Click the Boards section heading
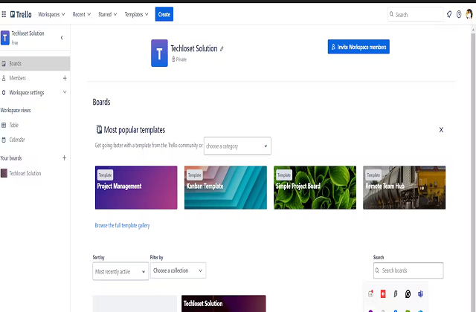Screen dimensions: 476x312 coord(101,102)
